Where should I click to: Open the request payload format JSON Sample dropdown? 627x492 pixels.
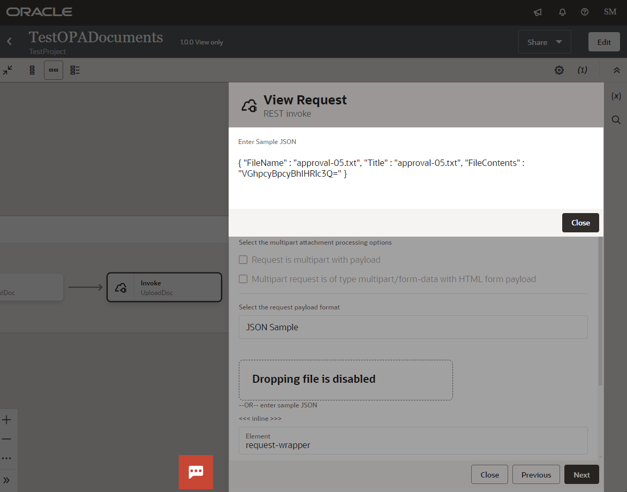(413, 327)
